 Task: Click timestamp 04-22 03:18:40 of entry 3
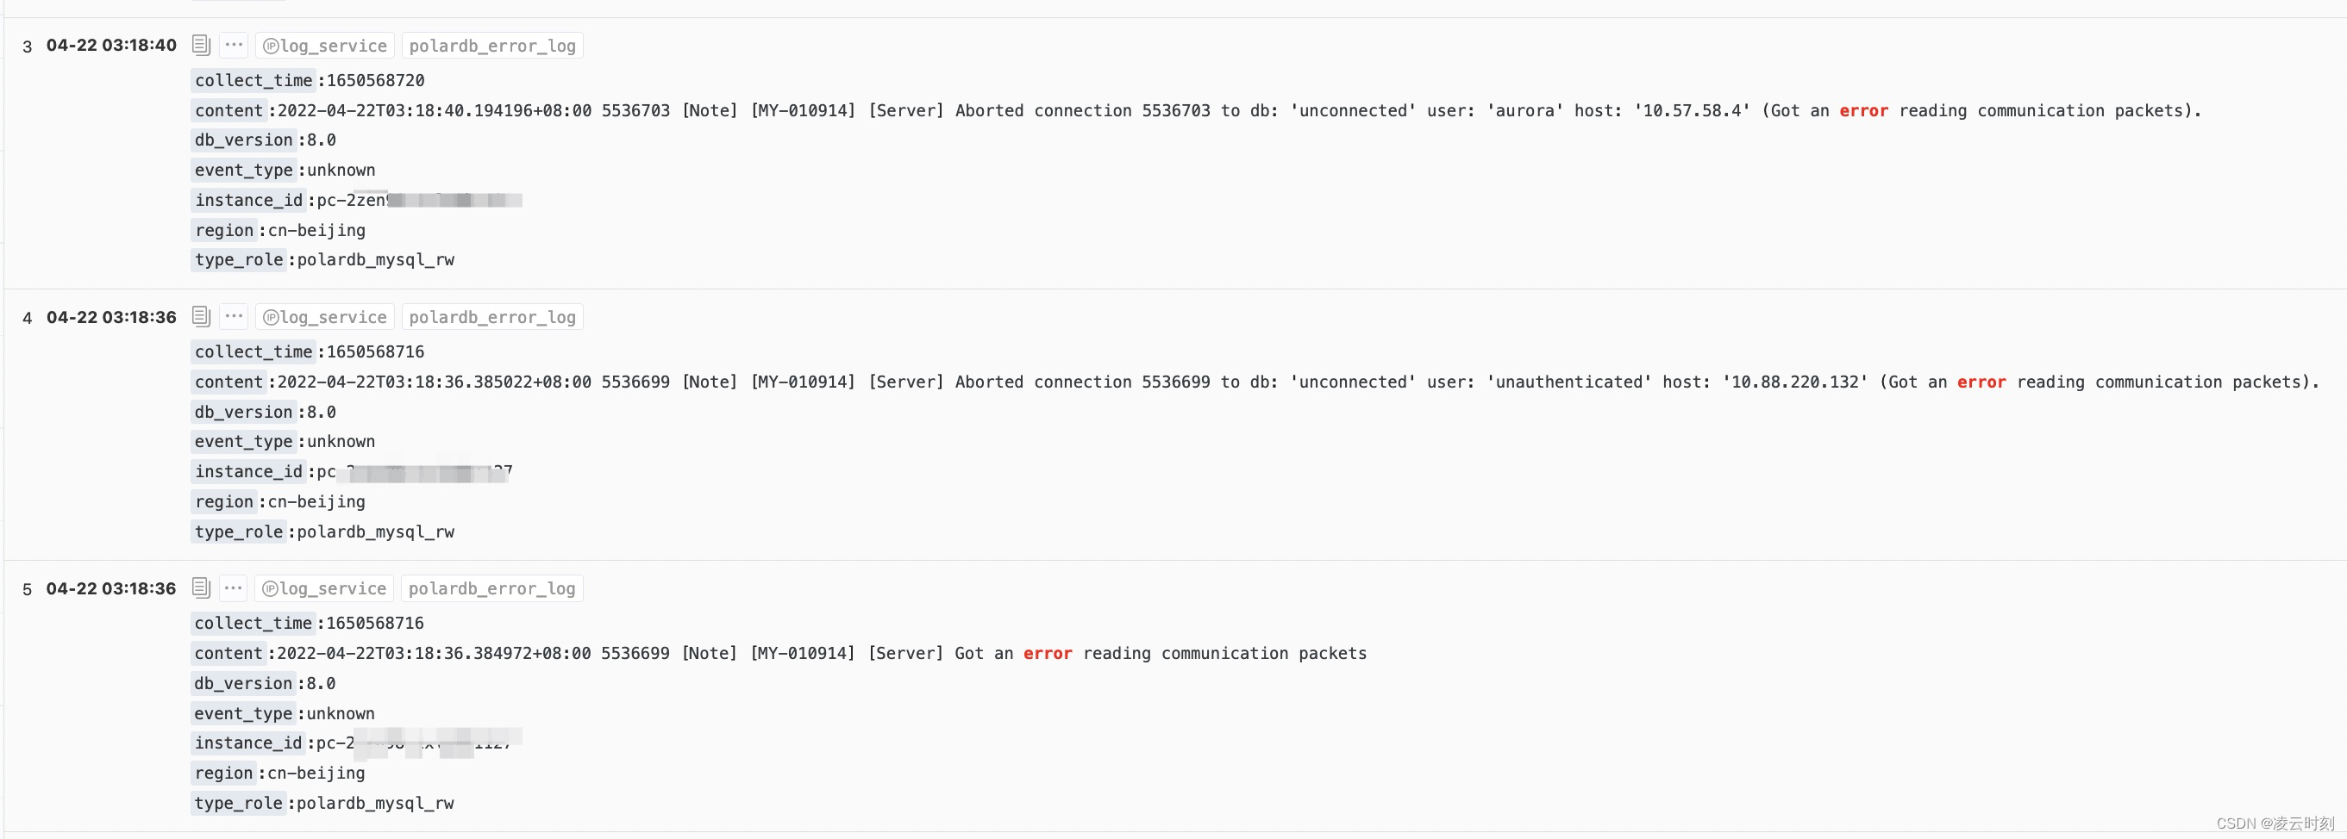(111, 45)
